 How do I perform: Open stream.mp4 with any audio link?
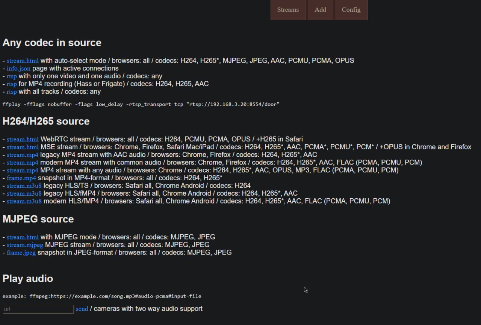(23, 170)
